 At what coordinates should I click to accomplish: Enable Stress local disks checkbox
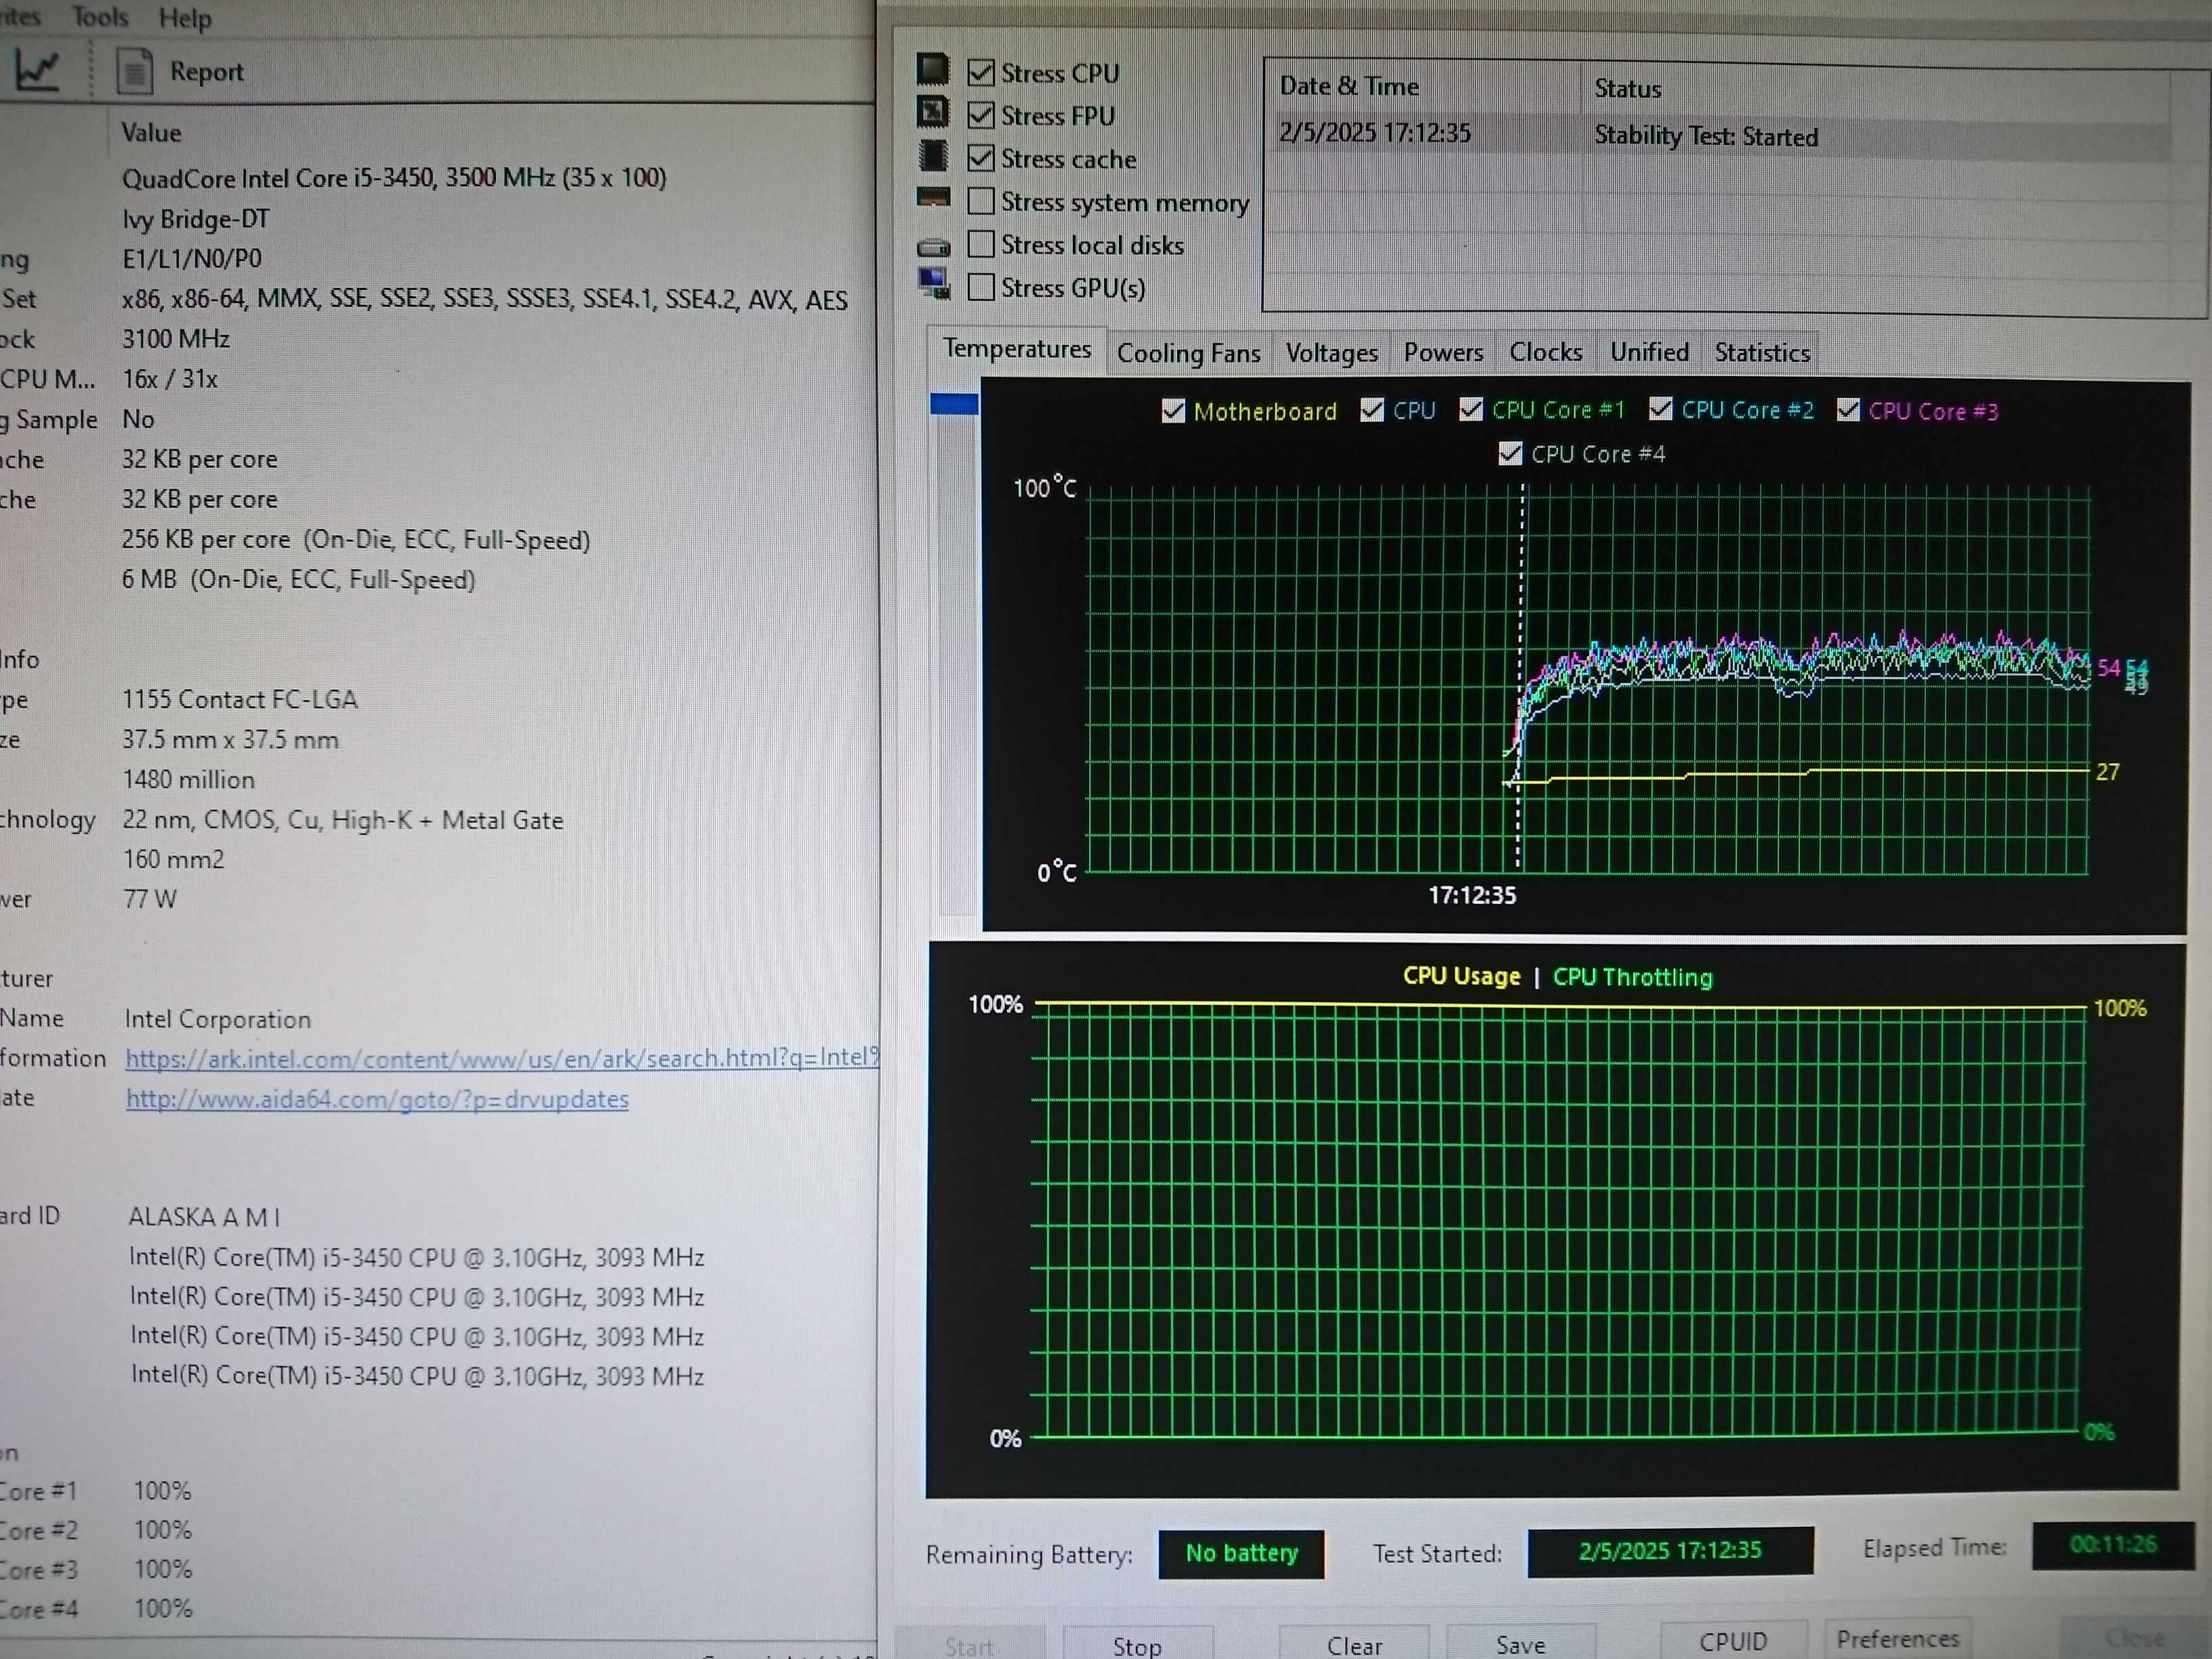981,244
